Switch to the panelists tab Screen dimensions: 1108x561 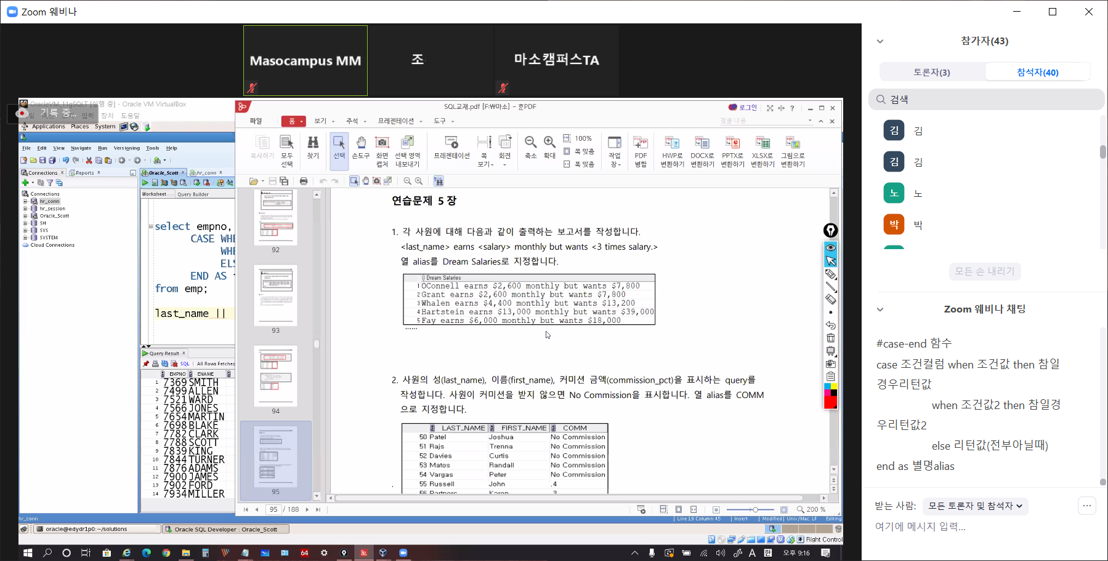[931, 72]
